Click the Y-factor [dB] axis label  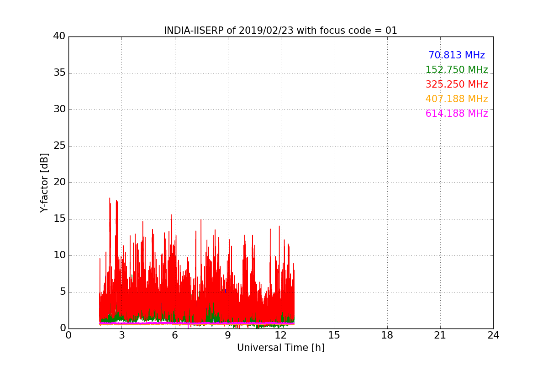pos(44,182)
